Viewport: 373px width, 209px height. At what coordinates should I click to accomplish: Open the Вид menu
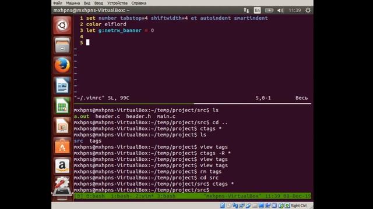[87, 3]
